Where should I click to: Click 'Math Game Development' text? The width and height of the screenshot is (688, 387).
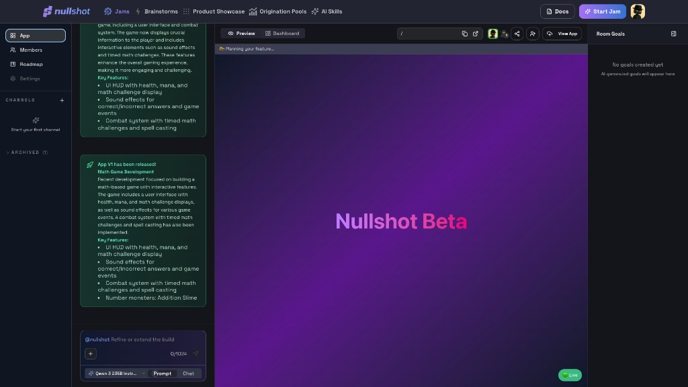tap(126, 172)
